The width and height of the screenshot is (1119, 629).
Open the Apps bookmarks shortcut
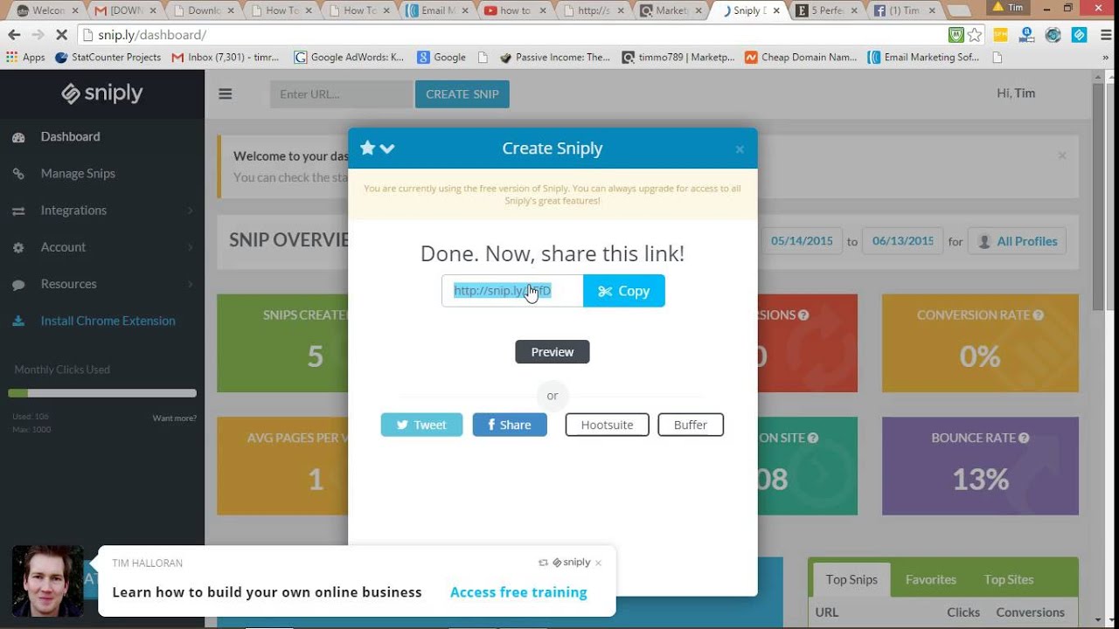point(25,58)
